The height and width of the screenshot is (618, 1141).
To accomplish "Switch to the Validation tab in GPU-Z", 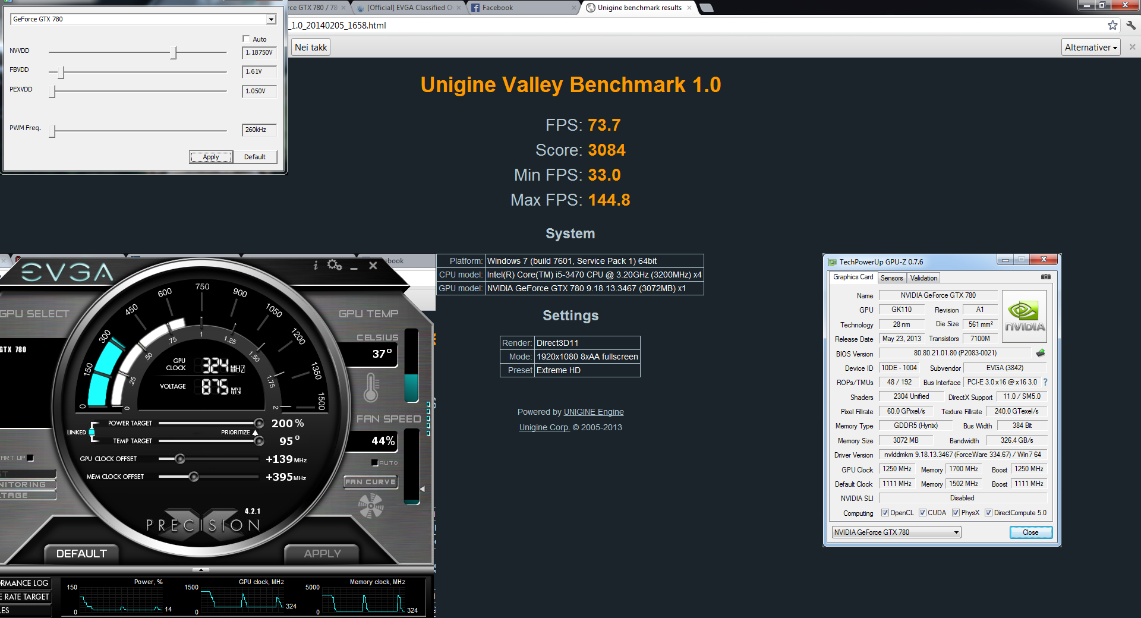I will coord(923,278).
